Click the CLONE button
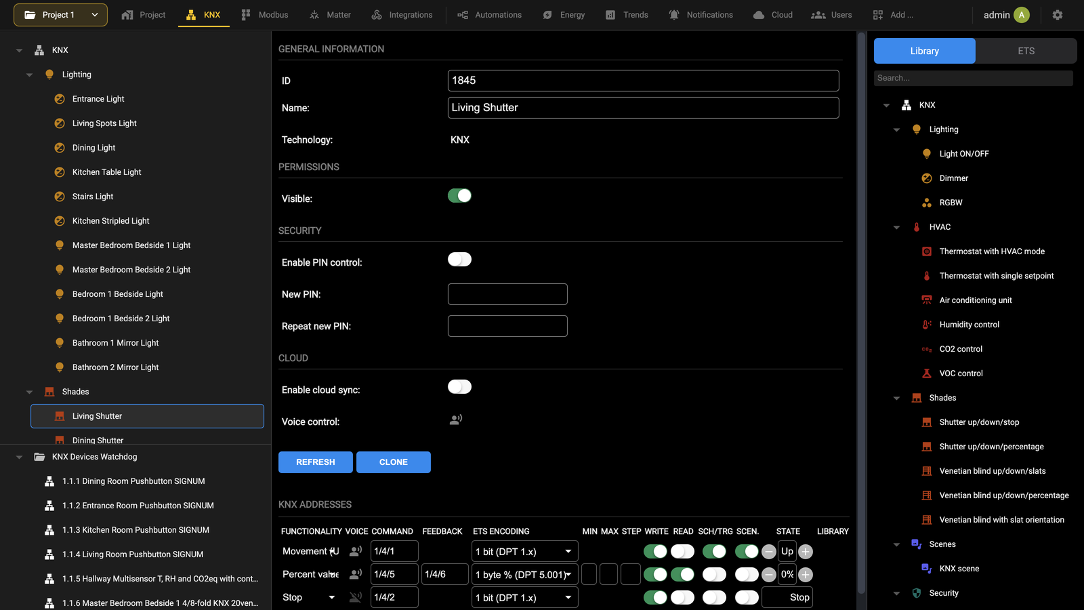 [x=394, y=462]
